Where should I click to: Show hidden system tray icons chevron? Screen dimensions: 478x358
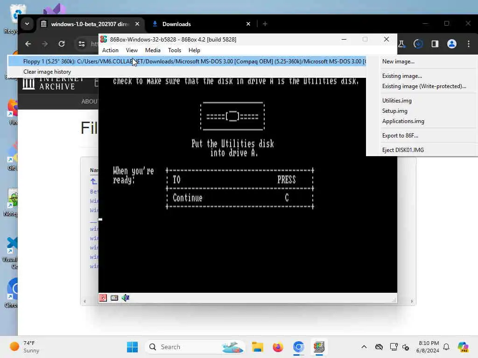(364, 347)
